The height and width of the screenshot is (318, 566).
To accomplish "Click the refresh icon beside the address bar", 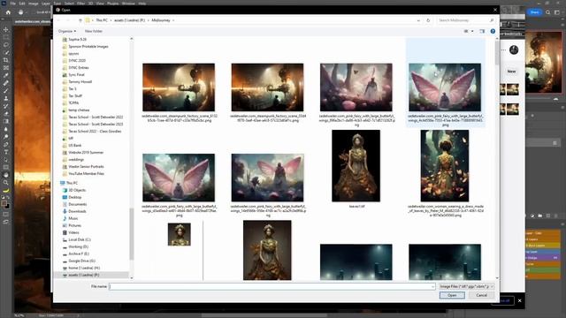I will coord(428,20).
